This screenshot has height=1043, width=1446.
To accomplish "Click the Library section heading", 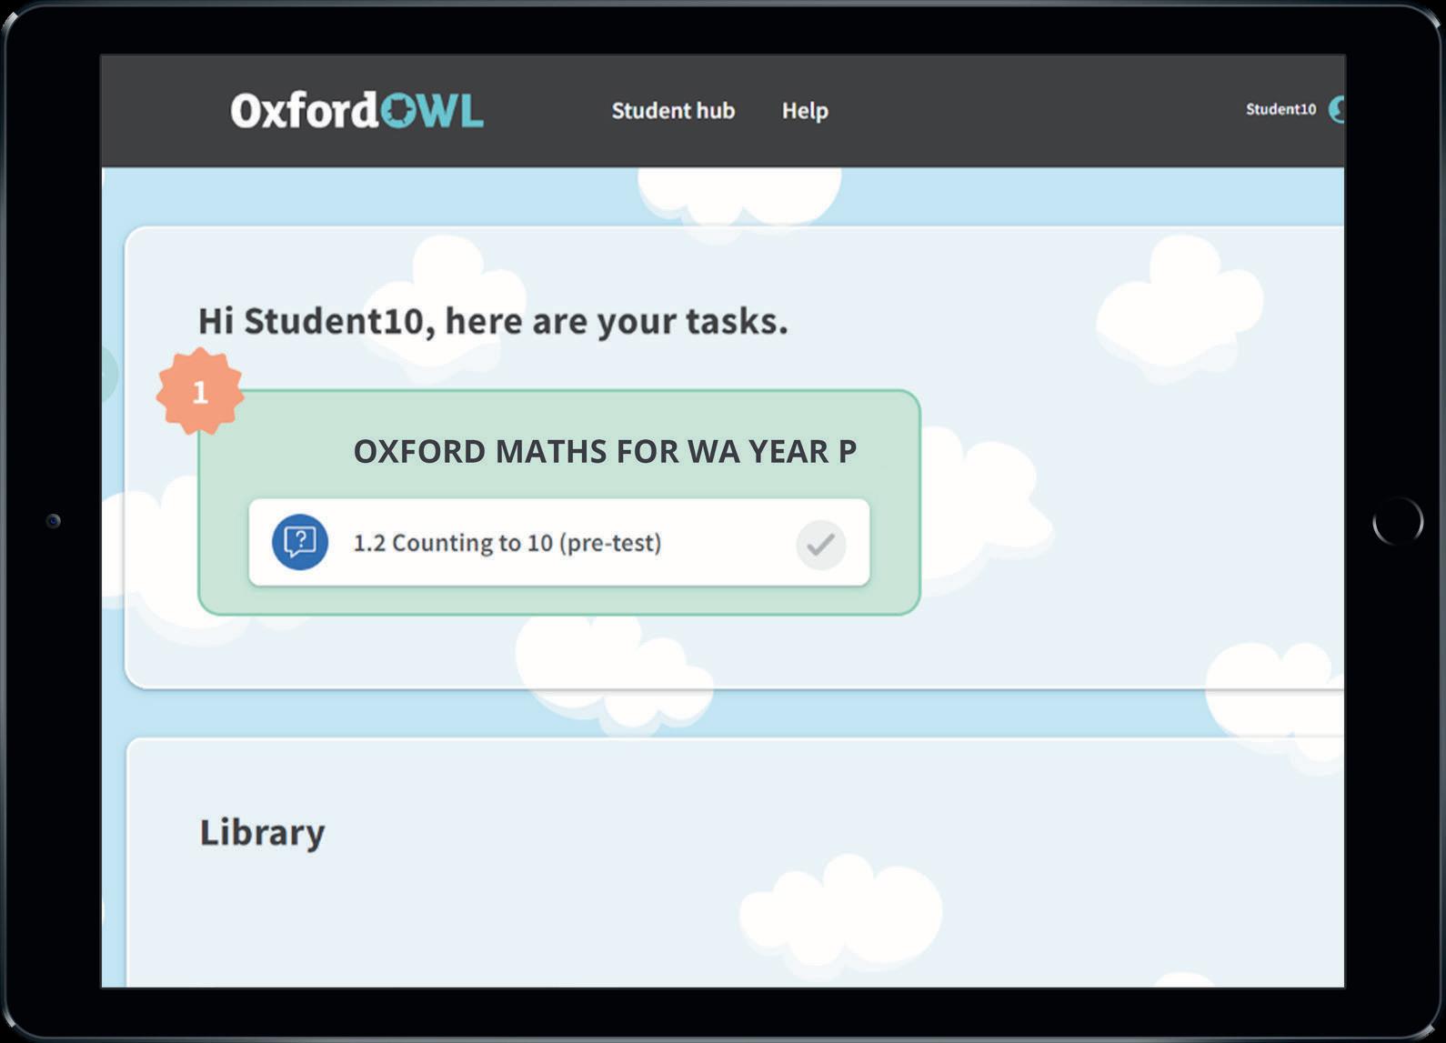I will (262, 833).
